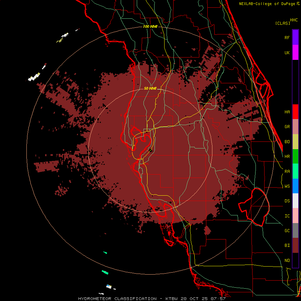The width and height of the screenshot is (301, 301).
Task: Click the ND black legend swatch
Action: (x=295, y=260)
